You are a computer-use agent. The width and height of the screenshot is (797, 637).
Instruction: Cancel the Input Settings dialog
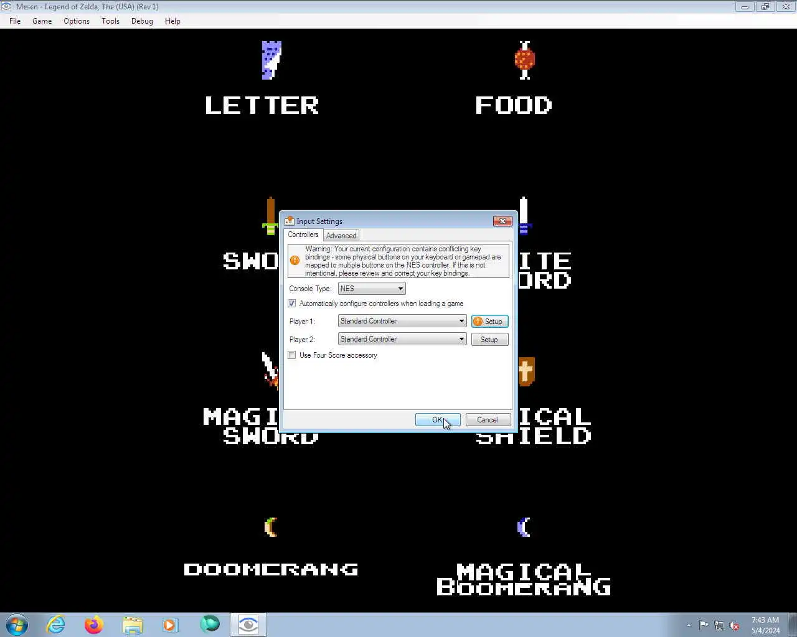point(488,420)
